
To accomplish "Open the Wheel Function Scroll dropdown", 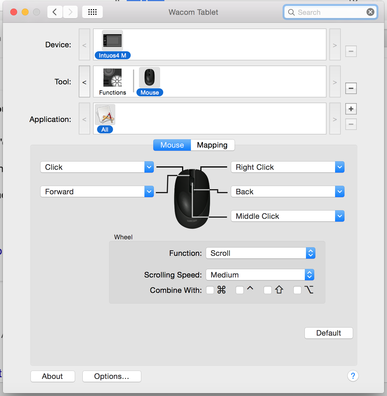I will click(x=261, y=253).
